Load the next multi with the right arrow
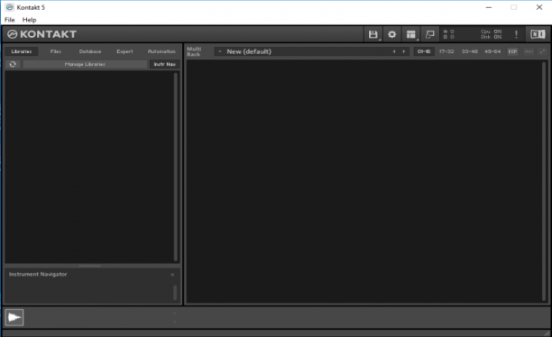Screen dimensions: 552x337 (x=404, y=51)
